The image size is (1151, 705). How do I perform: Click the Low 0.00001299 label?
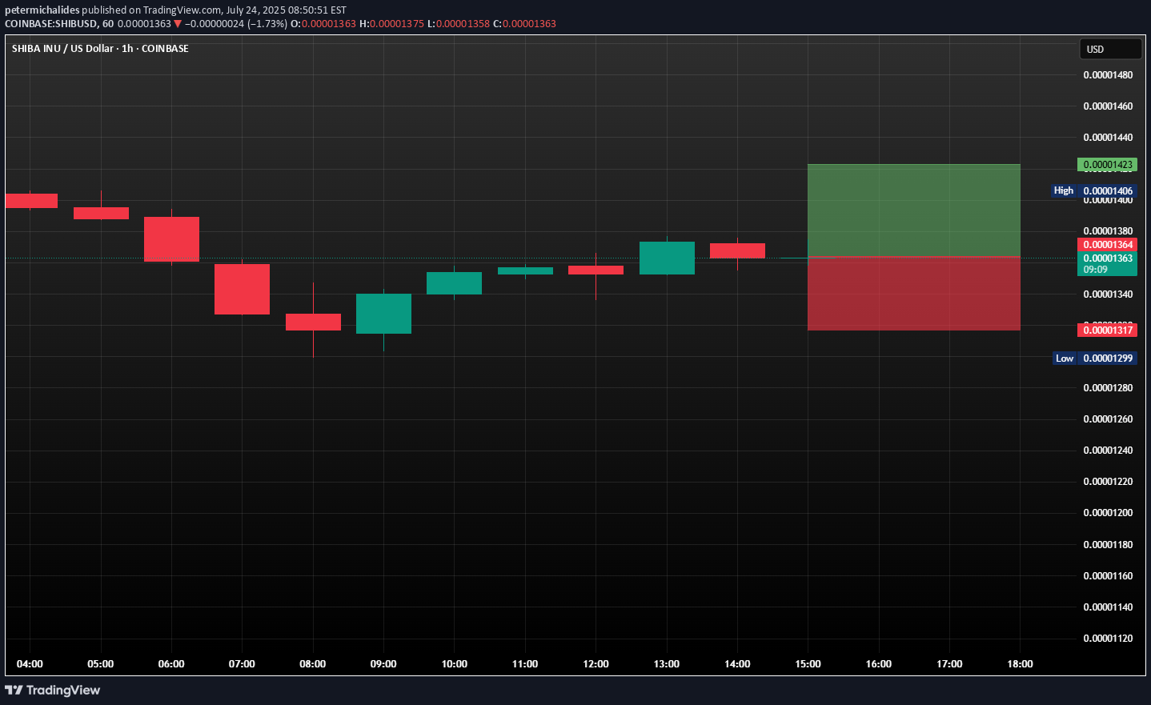(x=1094, y=359)
